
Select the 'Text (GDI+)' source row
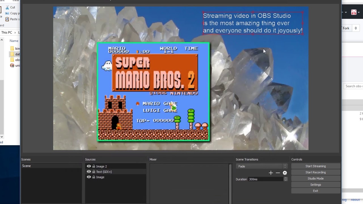click(x=116, y=172)
